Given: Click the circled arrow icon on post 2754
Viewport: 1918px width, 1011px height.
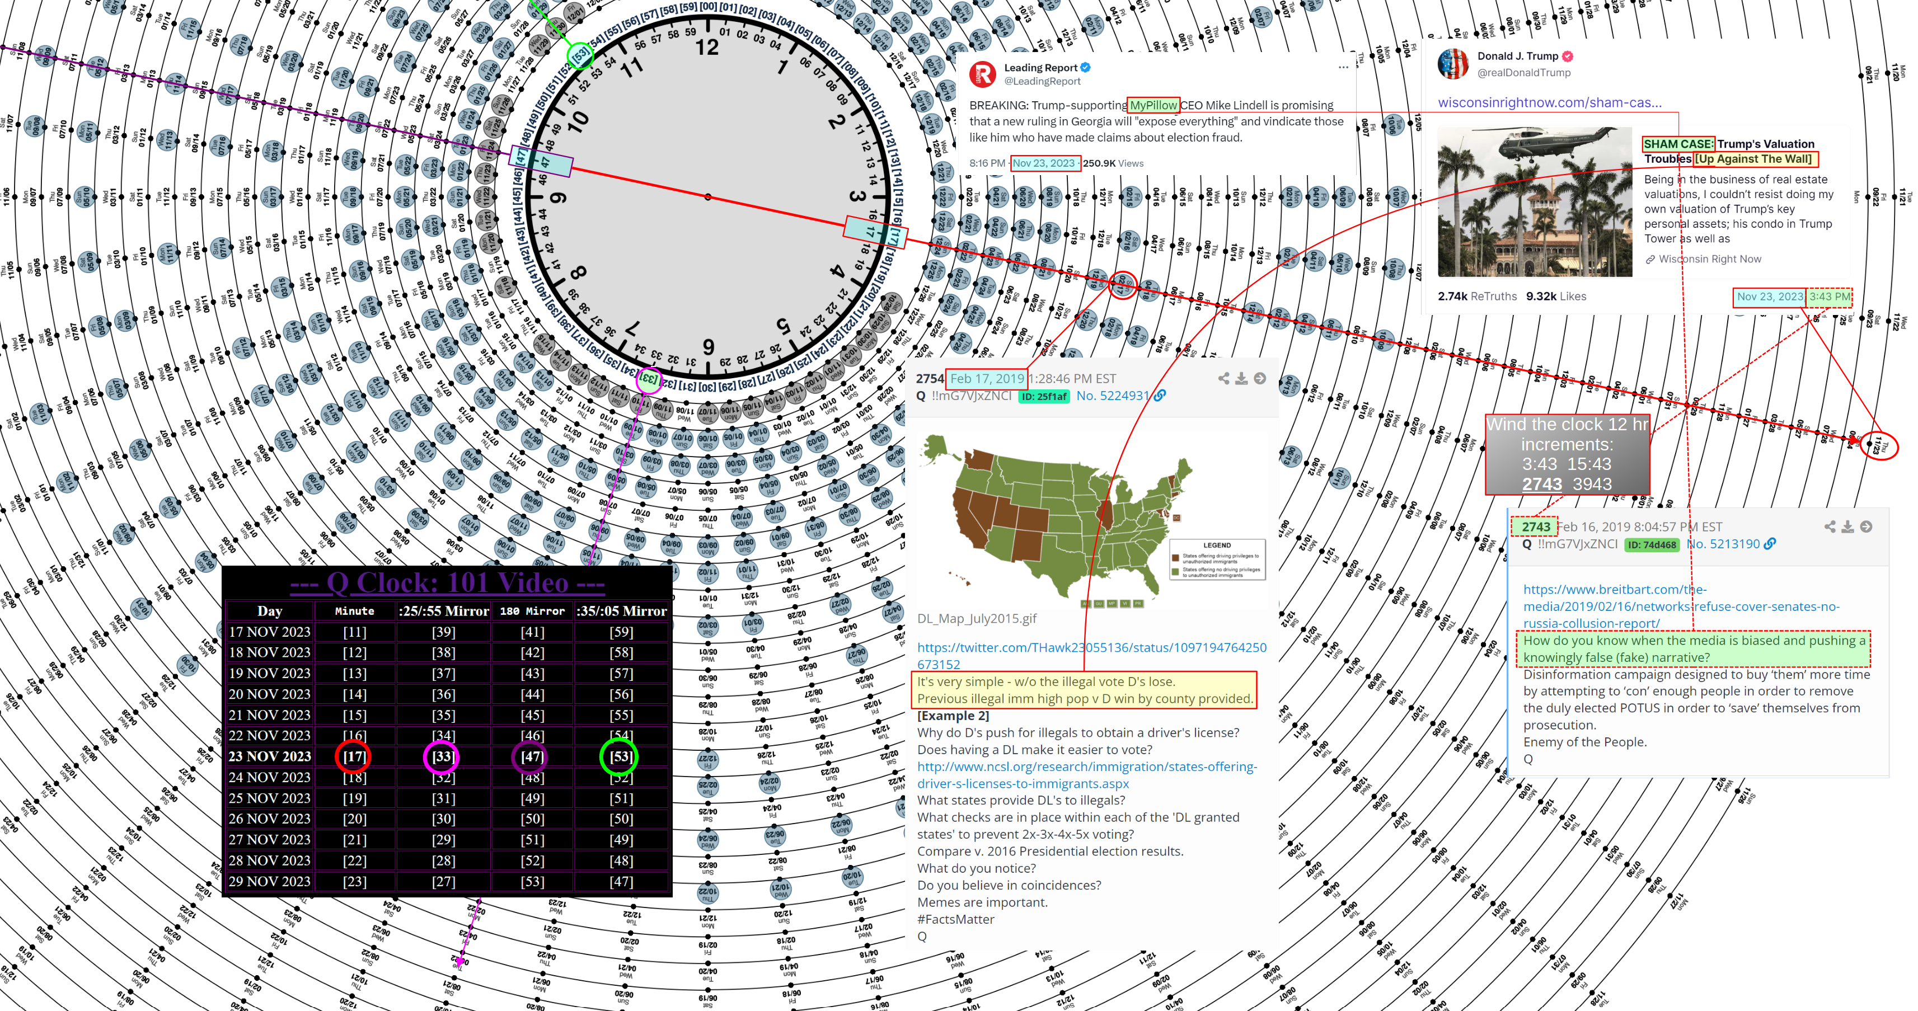Looking at the screenshot, I should 1259,378.
